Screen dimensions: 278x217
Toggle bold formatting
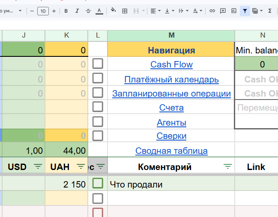click(x=66, y=11)
